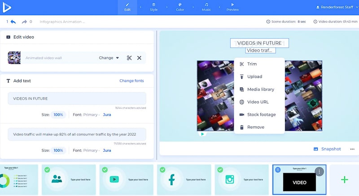Click the upload arrow icon
The width and height of the screenshot is (359, 196).
coord(242,77)
